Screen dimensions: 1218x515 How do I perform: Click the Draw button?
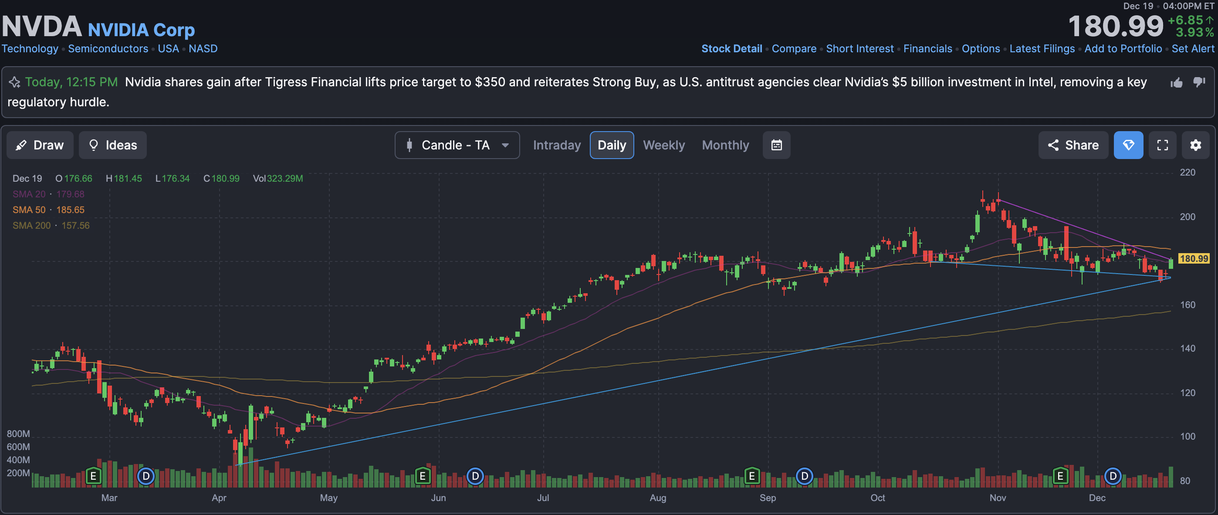40,145
